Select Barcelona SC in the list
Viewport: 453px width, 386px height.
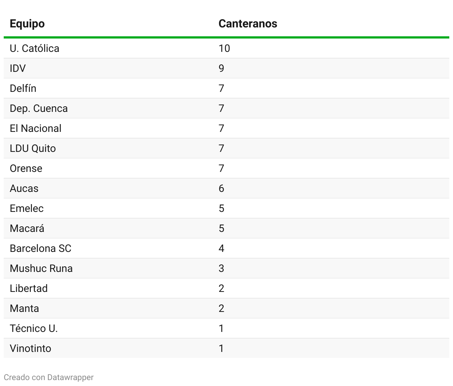[40, 249]
